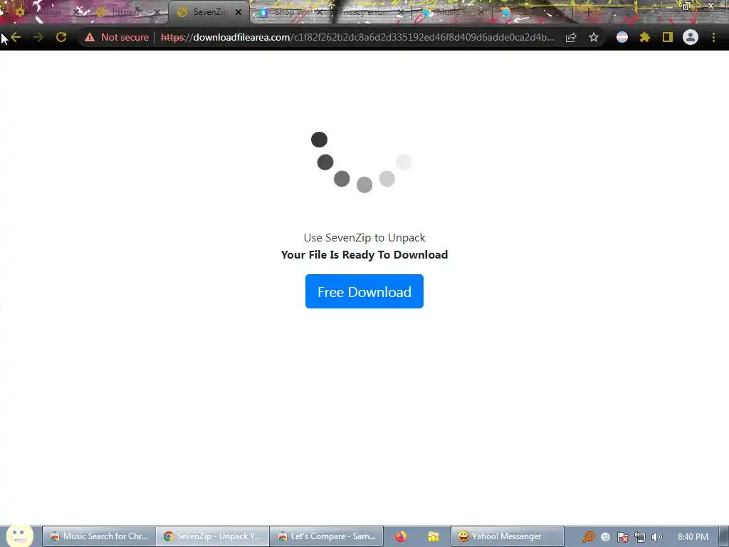The width and height of the screenshot is (729, 547).
Task: Click the 8:40 PM clock
Action: 693,537
